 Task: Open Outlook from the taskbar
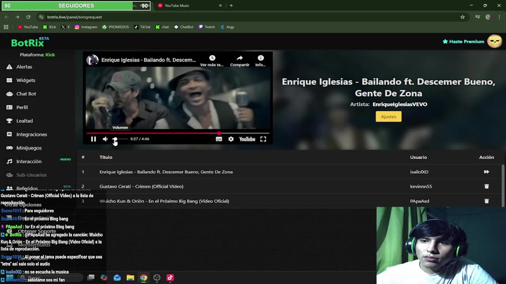point(117,278)
